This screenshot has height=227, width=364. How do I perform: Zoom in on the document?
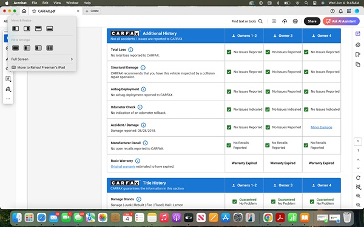pyautogui.click(x=358, y=196)
